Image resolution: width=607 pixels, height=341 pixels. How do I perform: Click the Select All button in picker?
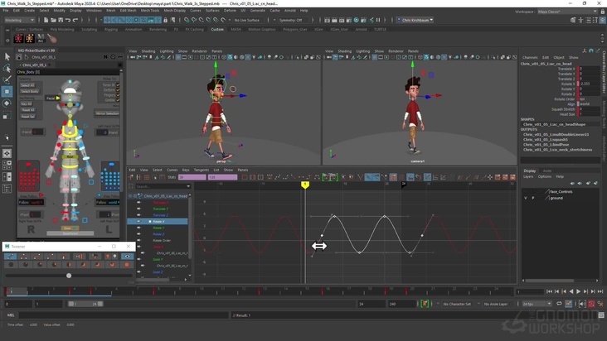tap(27, 85)
